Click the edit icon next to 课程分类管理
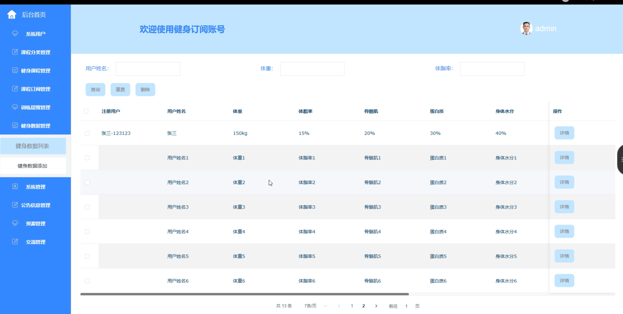The image size is (623, 314). [15, 52]
